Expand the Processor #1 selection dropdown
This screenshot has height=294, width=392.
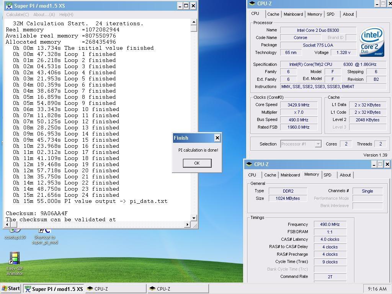click(318, 144)
